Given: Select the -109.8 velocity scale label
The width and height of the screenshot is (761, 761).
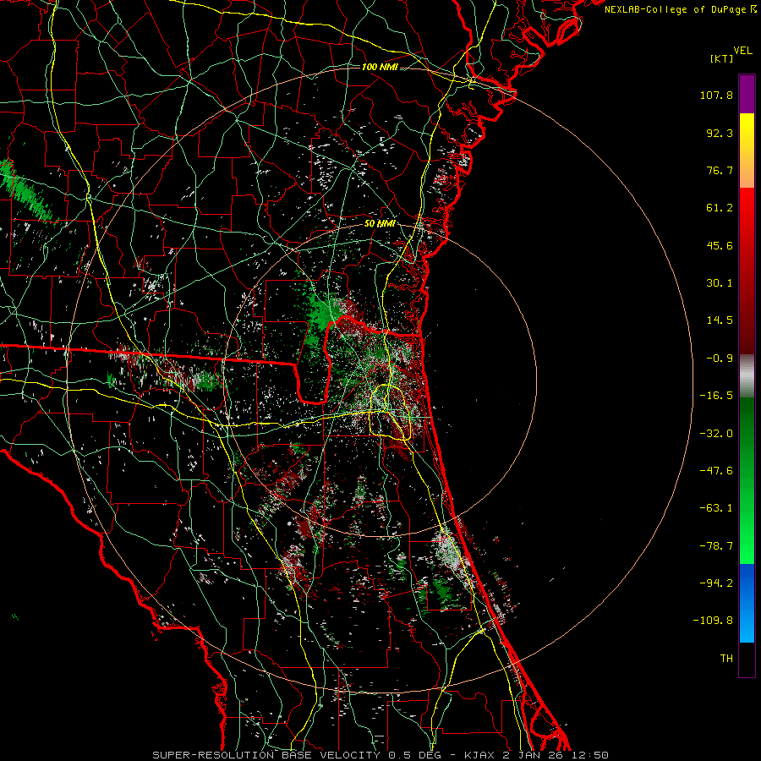Looking at the screenshot, I should [x=713, y=621].
